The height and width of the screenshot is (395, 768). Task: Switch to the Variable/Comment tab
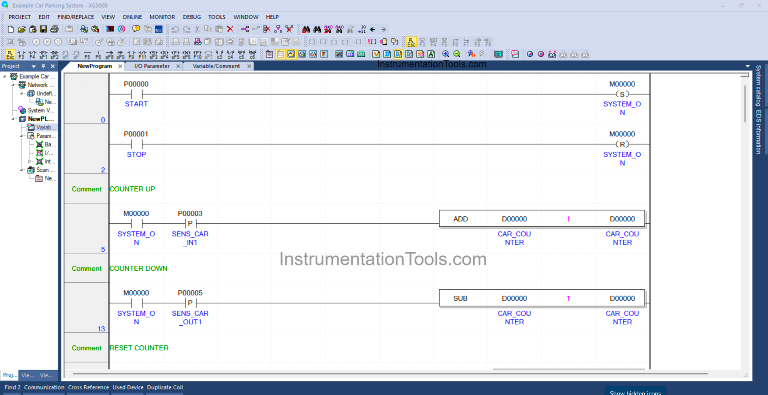coord(216,66)
